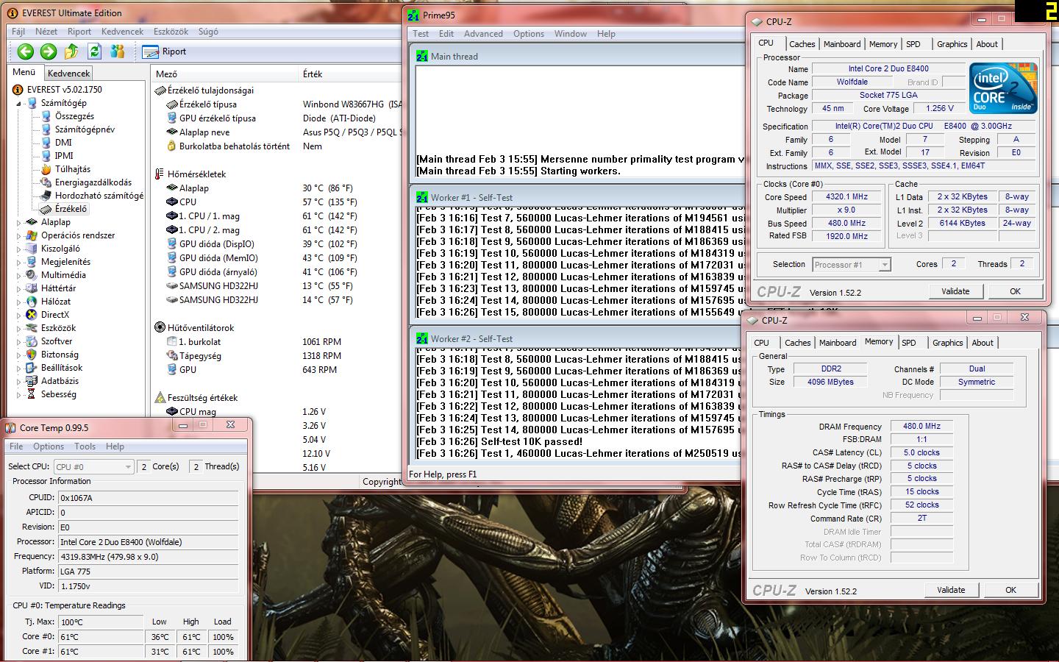Select the Energiagazdálkodás tree item
Screen dimensions: 1059x662
click(x=93, y=182)
